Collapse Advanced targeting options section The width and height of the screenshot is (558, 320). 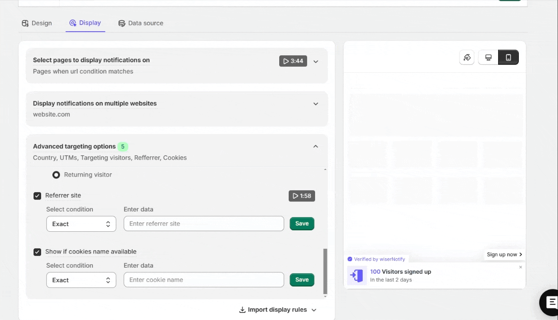(x=316, y=146)
